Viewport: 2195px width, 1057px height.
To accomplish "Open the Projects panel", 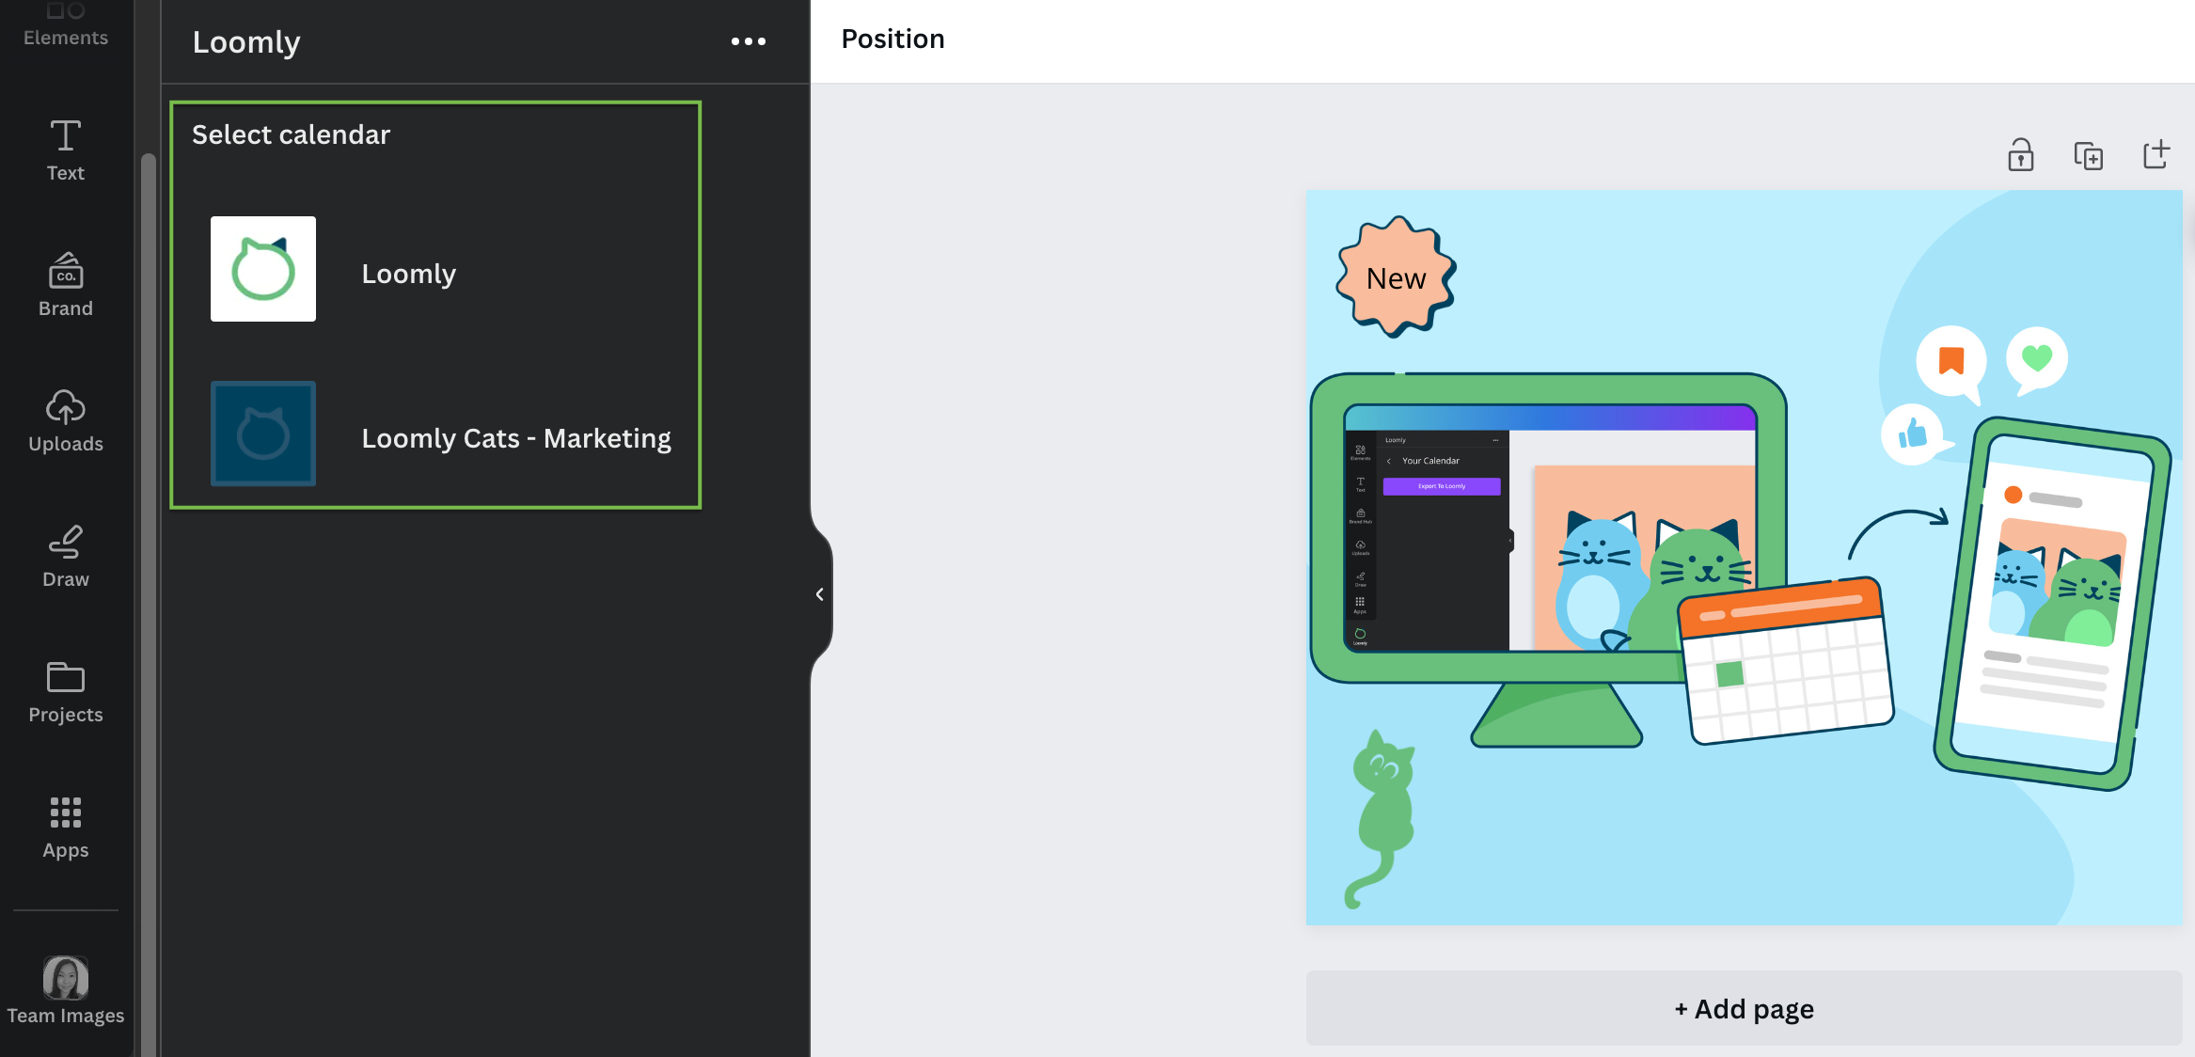I will (65, 689).
